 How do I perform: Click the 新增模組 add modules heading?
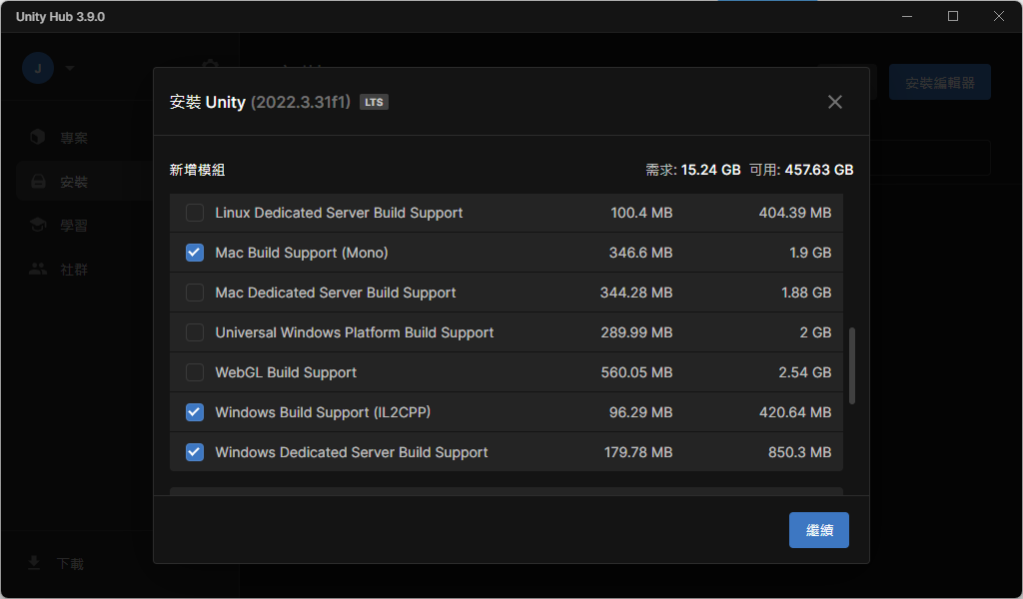tap(197, 170)
